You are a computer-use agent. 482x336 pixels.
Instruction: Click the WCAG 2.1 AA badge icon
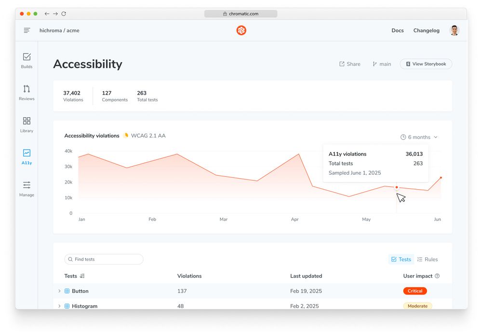pos(125,135)
